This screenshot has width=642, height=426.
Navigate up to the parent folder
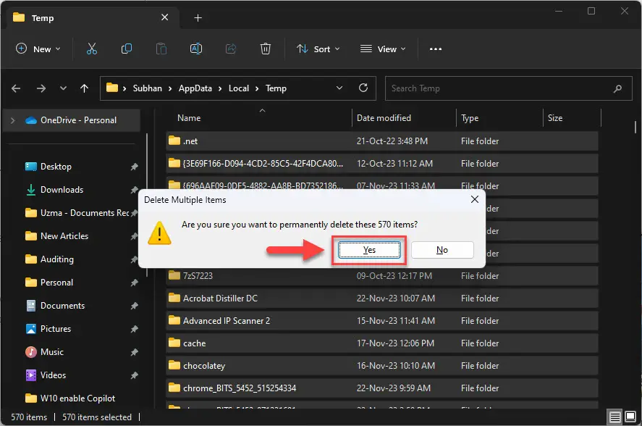point(85,88)
